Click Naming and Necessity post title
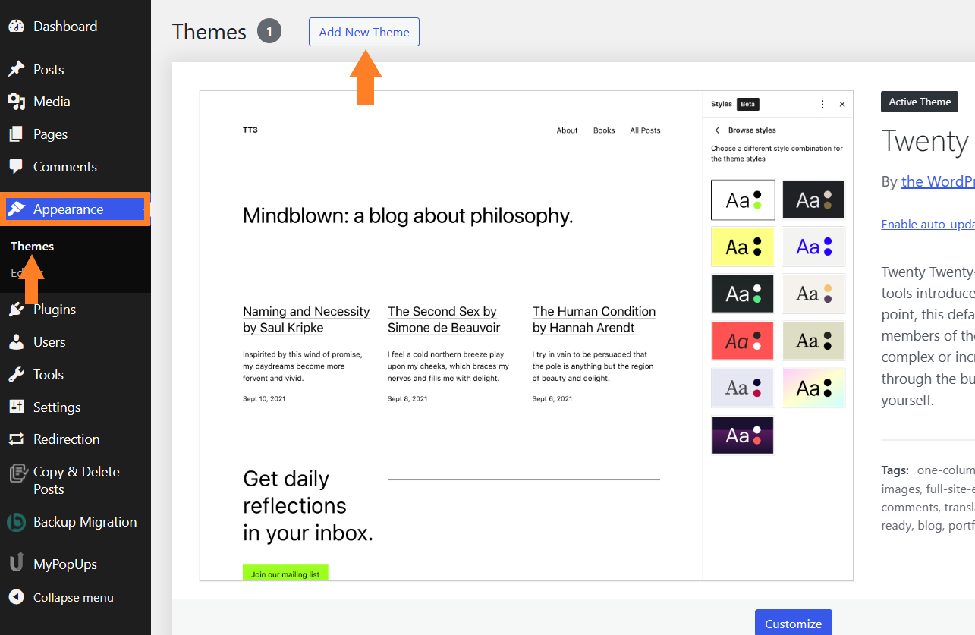The image size is (975, 635). tap(307, 319)
